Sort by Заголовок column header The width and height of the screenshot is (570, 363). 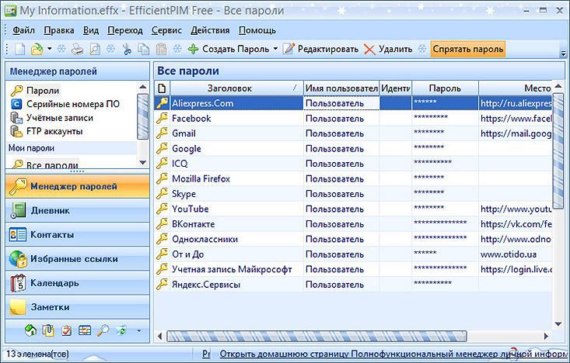(x=236, y=88)
